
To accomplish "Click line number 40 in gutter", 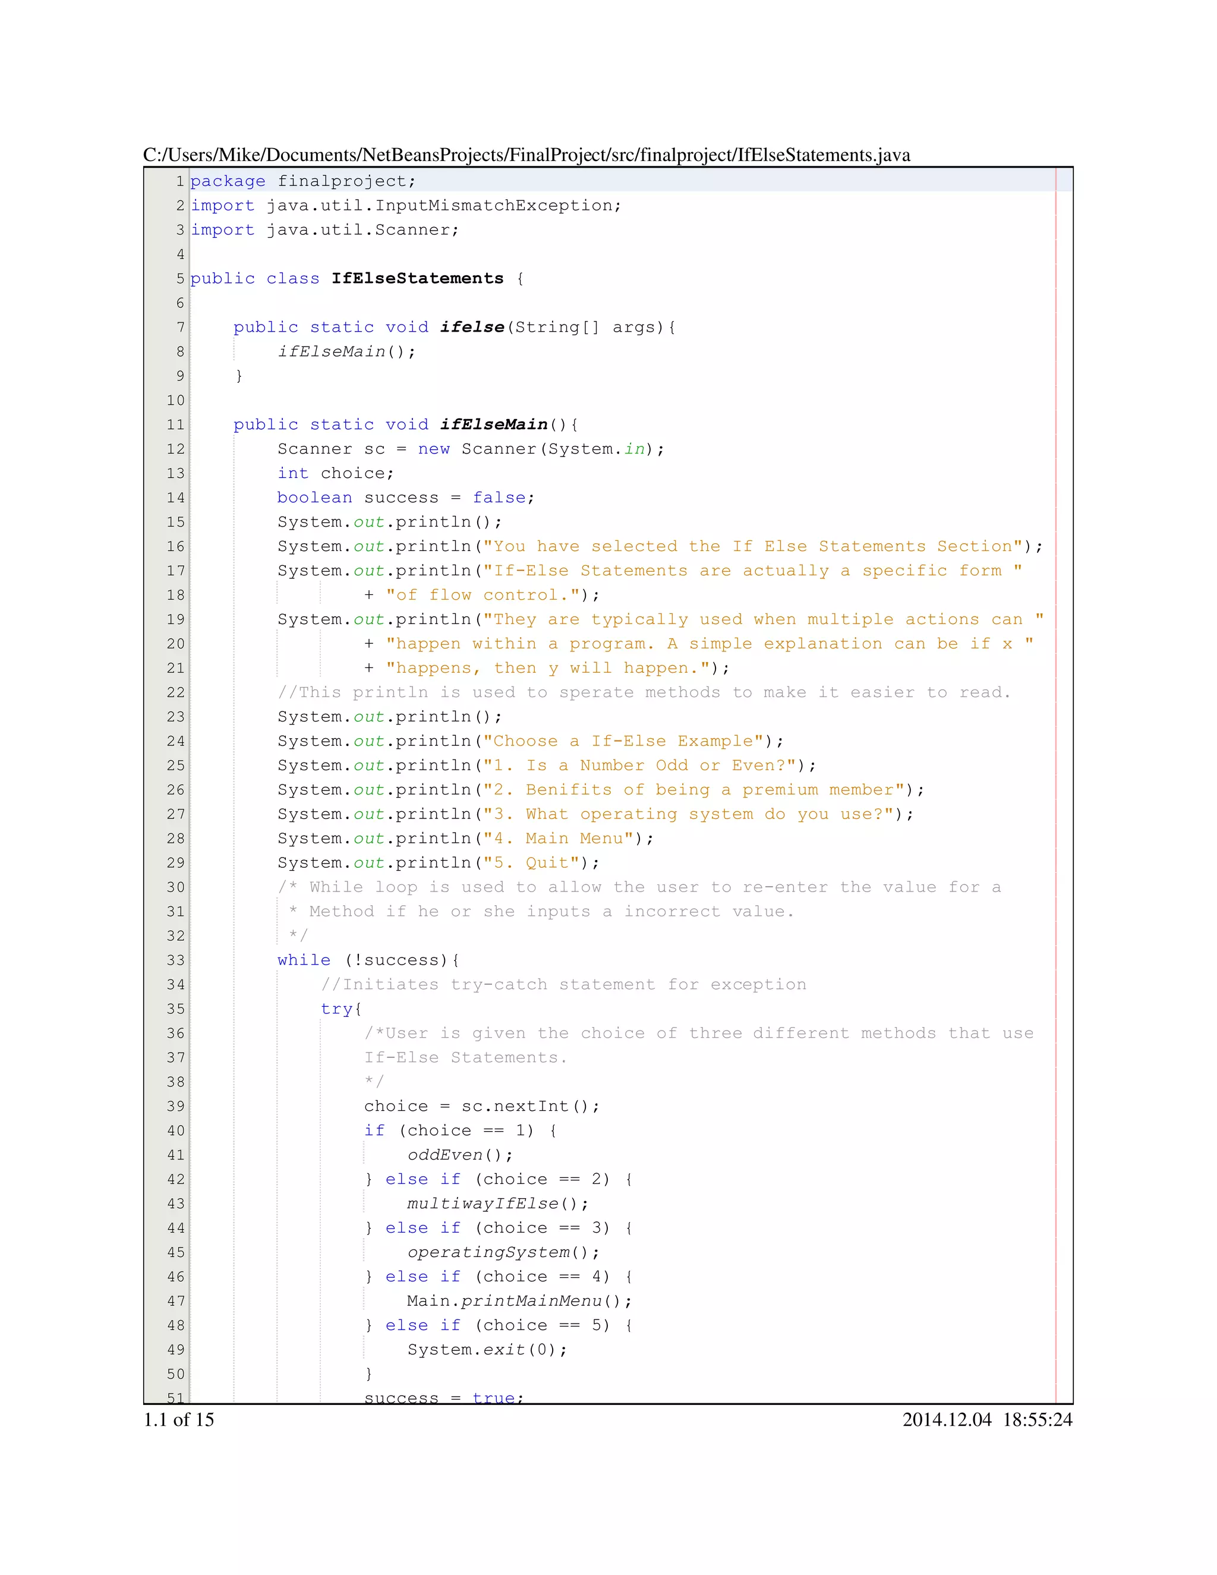I will 175,1131.
